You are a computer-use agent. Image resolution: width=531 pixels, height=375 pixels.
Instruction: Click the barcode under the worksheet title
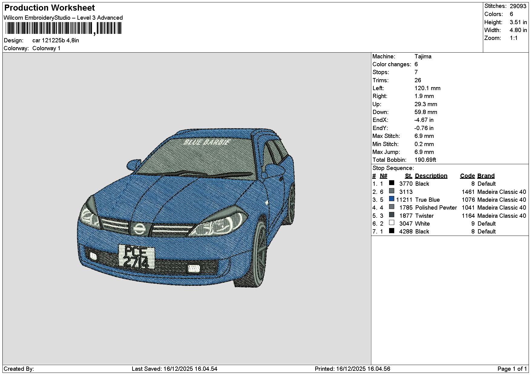click(x=63, y=29)
